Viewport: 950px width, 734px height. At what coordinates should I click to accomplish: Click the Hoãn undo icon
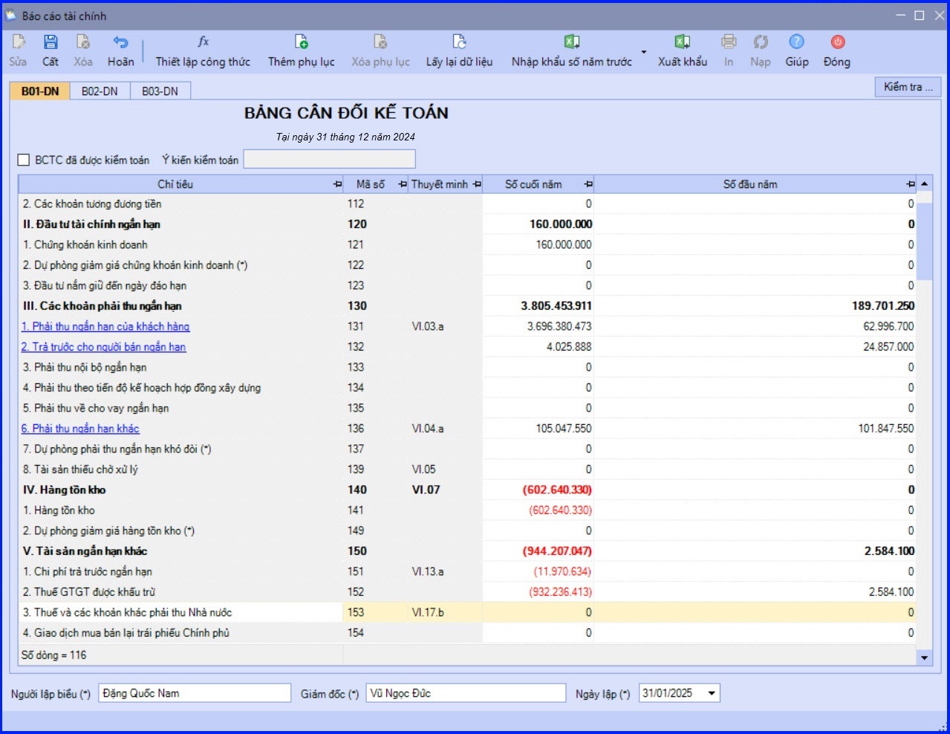coord(120,42)
